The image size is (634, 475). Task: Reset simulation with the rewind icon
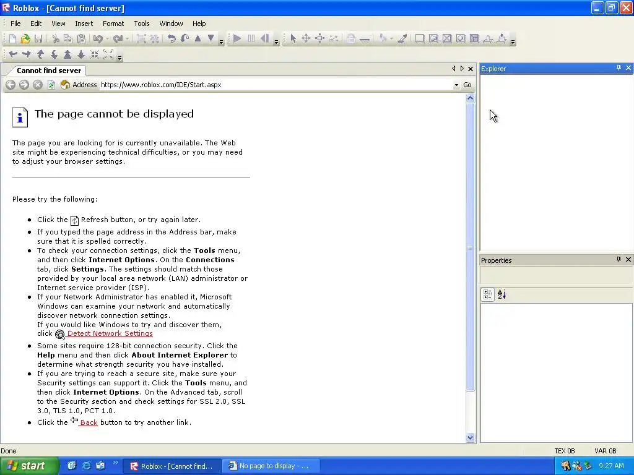[x=265, y=39]
